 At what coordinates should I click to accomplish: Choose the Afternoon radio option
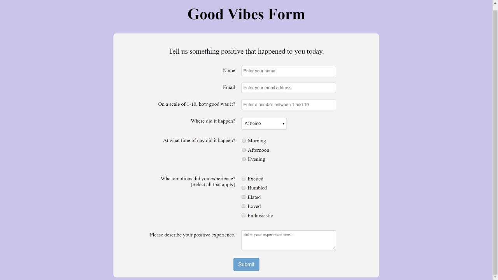point(244,150)
